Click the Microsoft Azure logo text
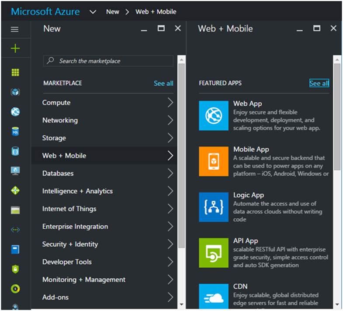 coord(45,12)
